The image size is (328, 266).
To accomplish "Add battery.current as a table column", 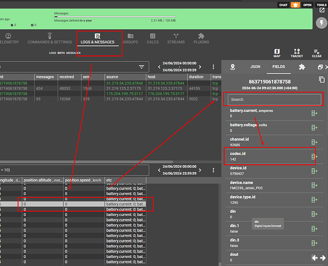I will 314,112.
